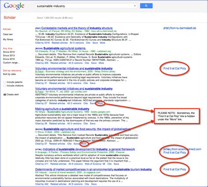Screen dimensions: 208x187
Task: Open 'Determinants of market competitiveness' tourism result
Action: [x=93, y=170]
